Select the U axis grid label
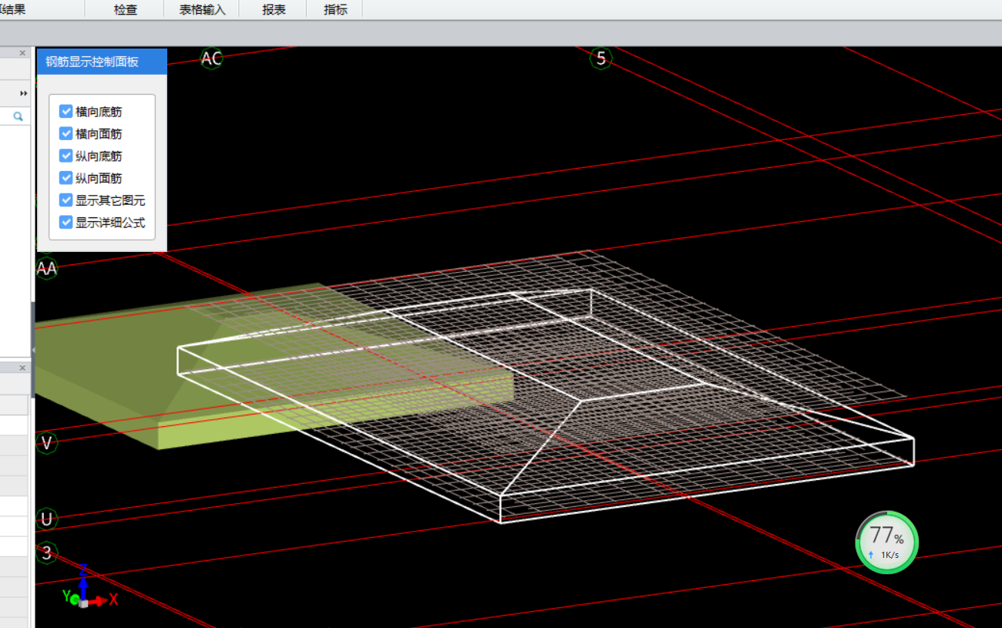1002x628 pixels. 47,519
